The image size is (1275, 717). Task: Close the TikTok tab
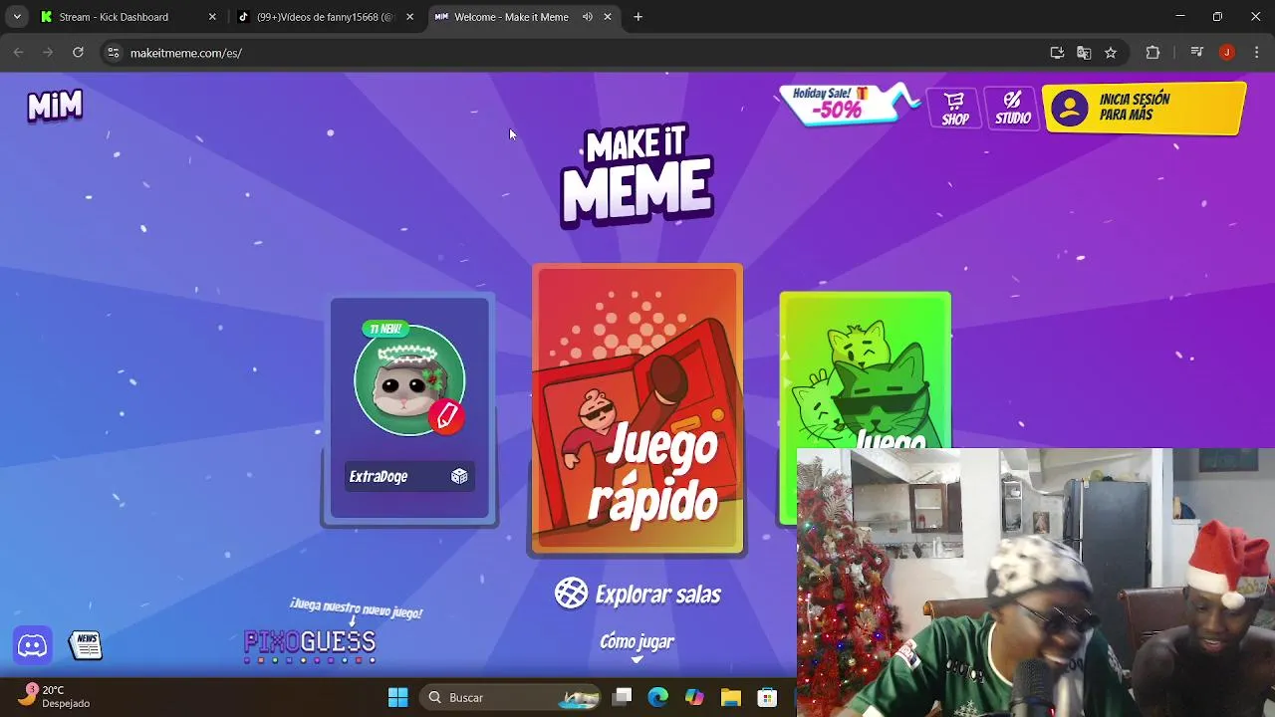(x=409, y=17)
